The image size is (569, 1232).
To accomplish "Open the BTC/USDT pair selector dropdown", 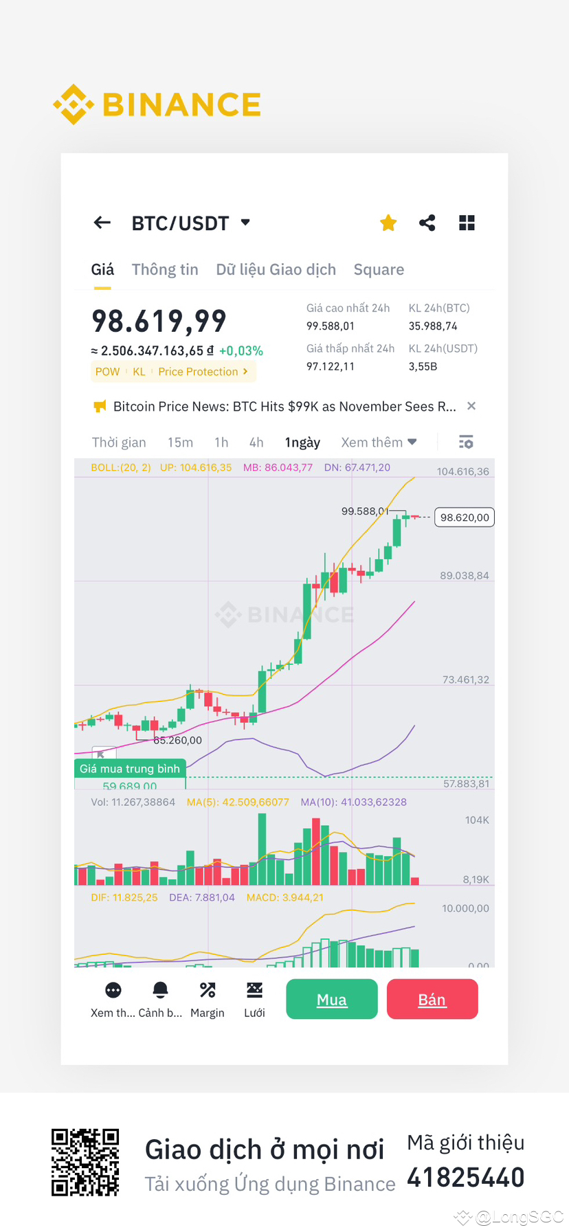I will tap(245, 223).
